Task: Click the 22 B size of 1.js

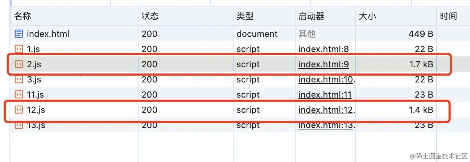Action: pos(424,49)
